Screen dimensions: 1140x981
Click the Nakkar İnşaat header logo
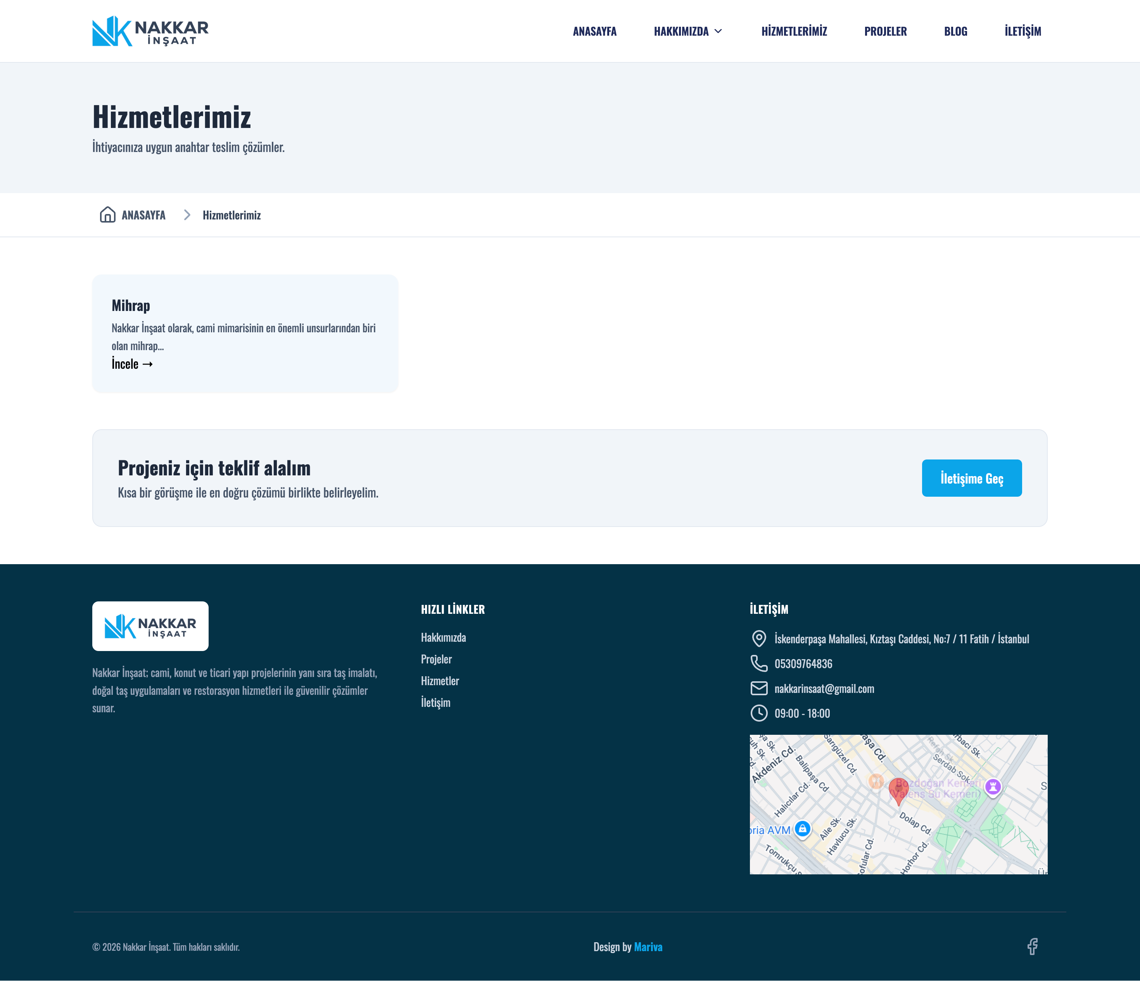pyautogui.click(x=150, y=31)
